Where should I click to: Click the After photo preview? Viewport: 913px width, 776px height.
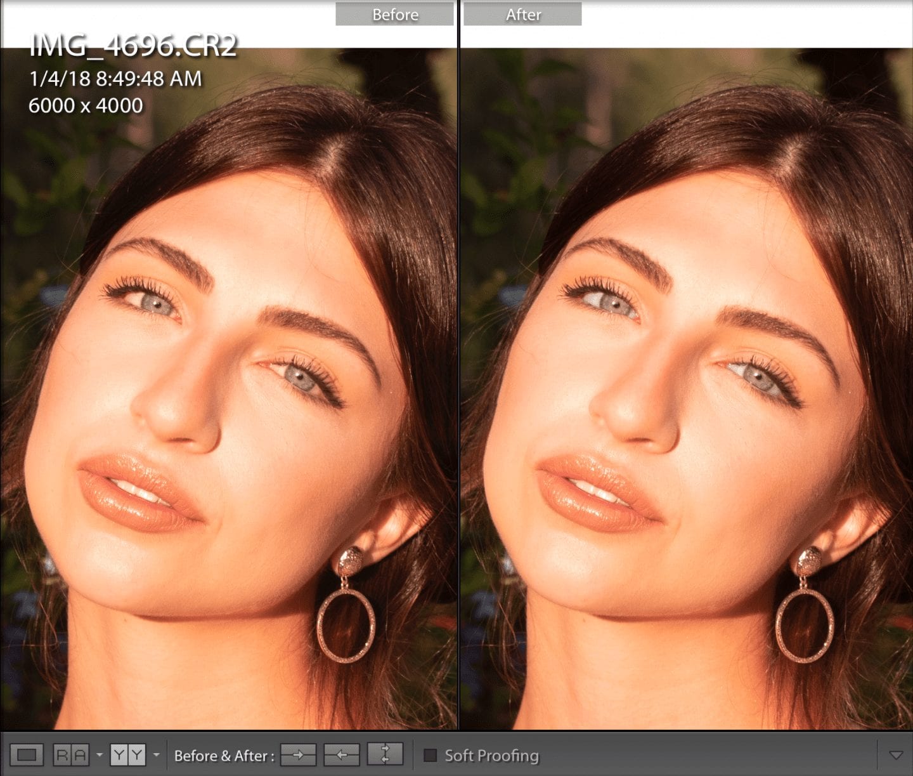pos(686,388)
